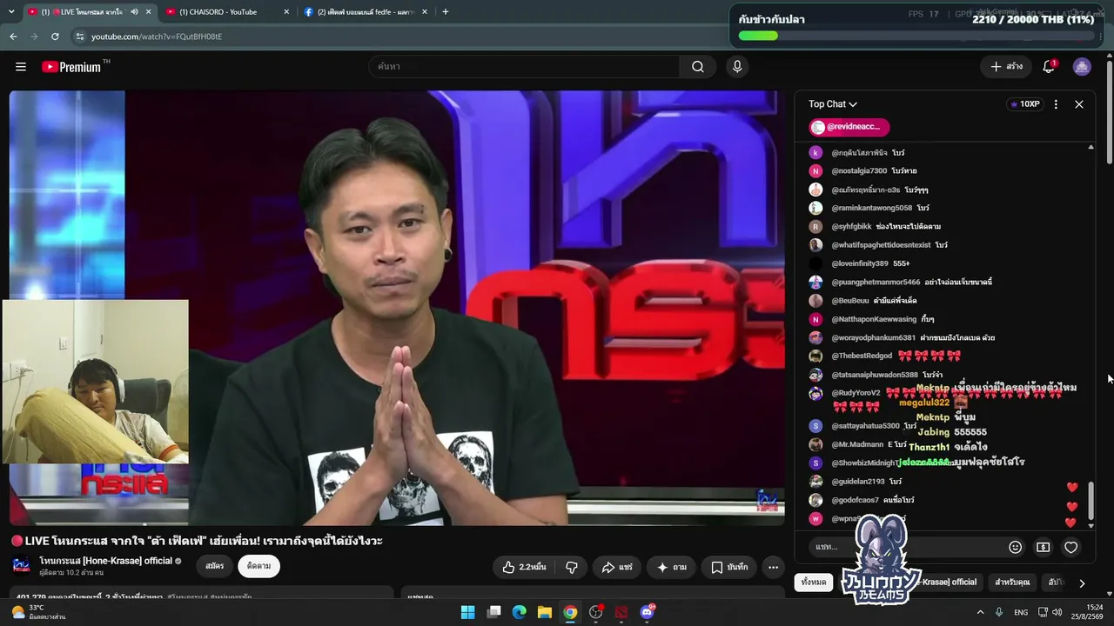Save the video to a playlist
The height and width of the screenshot is (626, 1114).
click(729, 567)
